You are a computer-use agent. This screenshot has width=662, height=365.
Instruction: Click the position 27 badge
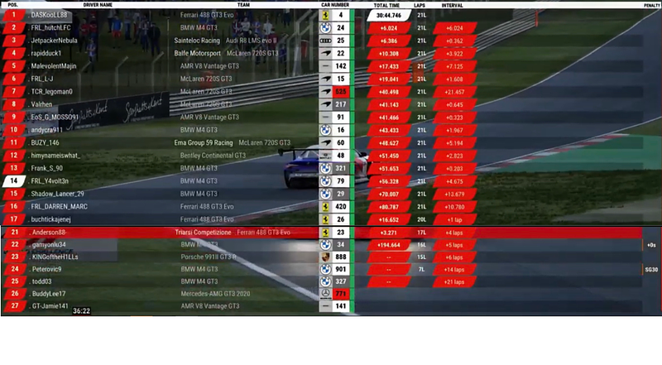pos(15,306)
